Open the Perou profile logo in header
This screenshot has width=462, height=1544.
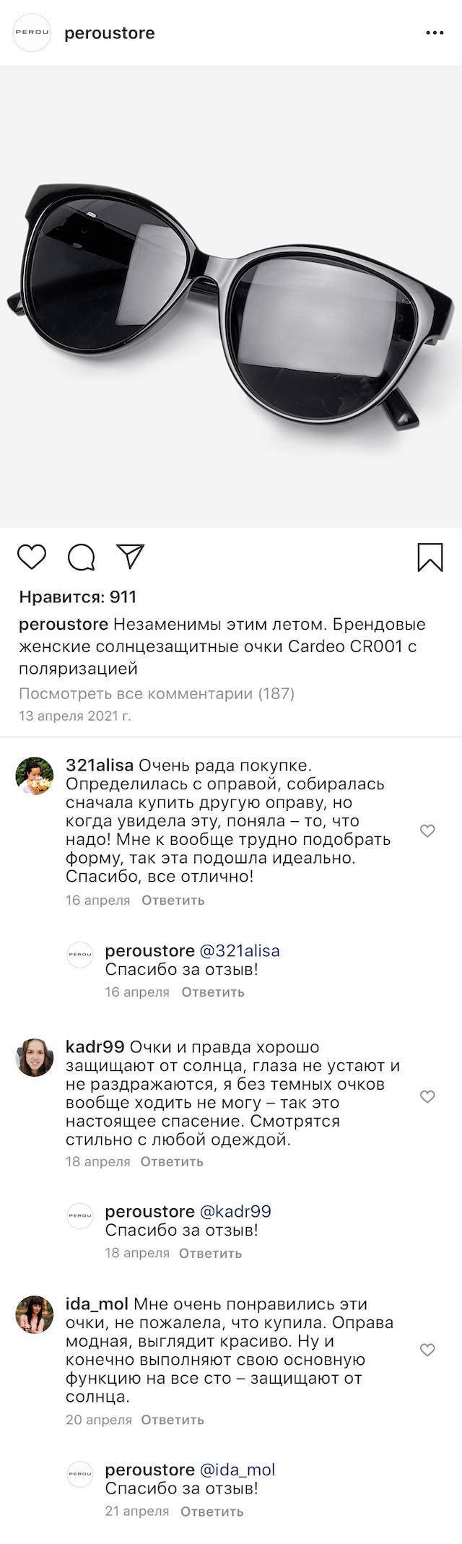(33, 33)
